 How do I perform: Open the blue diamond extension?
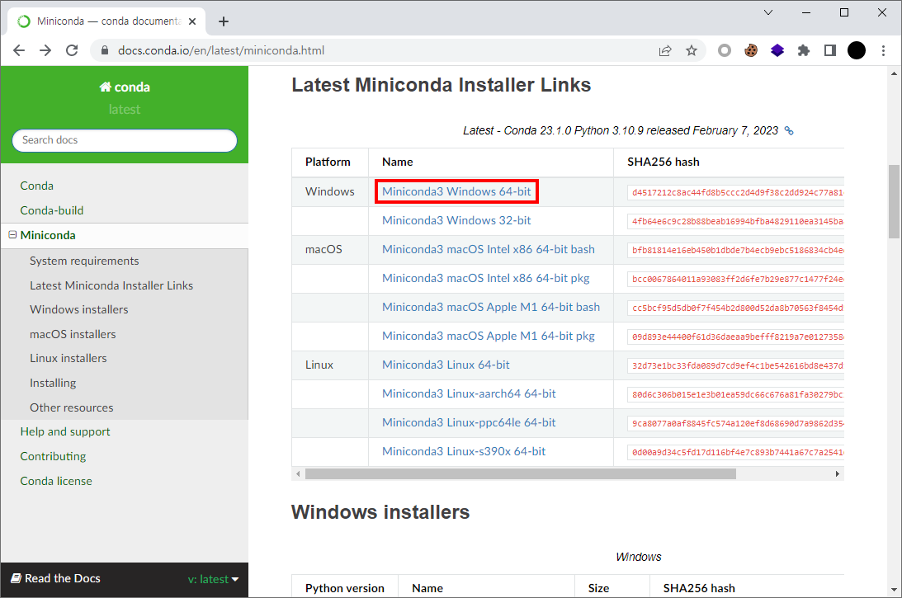pyautogui.click(x=777, y=50)
